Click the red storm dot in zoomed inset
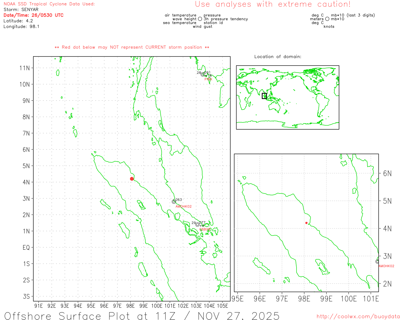 (306, 223)
